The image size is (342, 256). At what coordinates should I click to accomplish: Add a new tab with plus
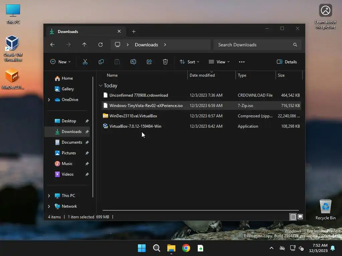[134, 32]
